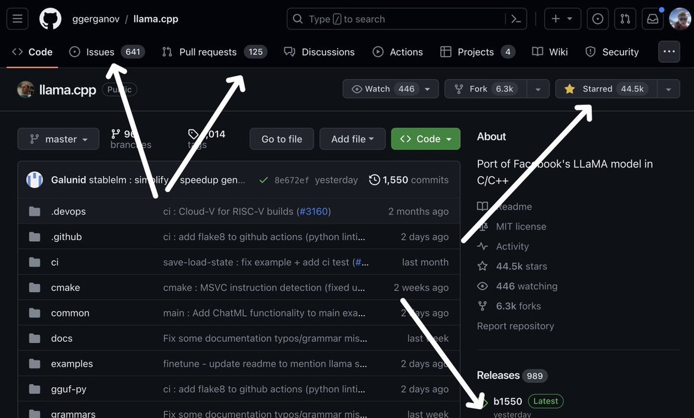Open the cmake folder

(66, 287)
